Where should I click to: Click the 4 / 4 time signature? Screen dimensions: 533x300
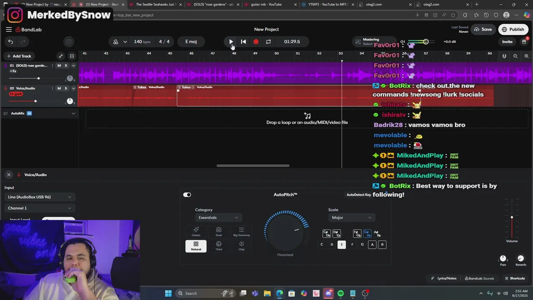point(164,42)
